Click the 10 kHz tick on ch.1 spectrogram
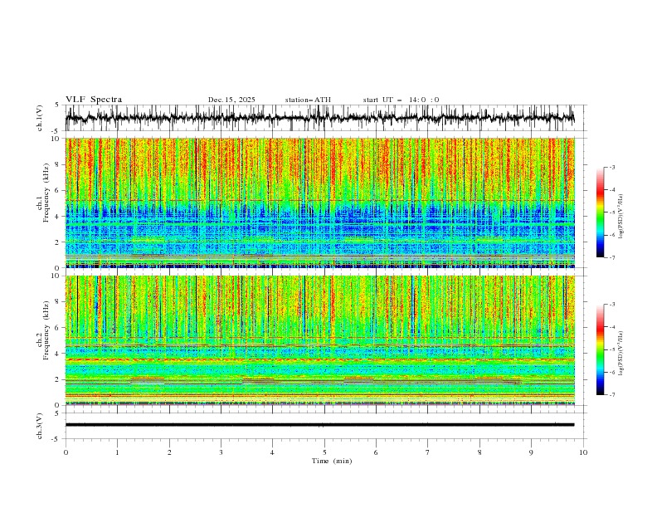This screenshot has width=657, height=508. click(x=56, y=139)
